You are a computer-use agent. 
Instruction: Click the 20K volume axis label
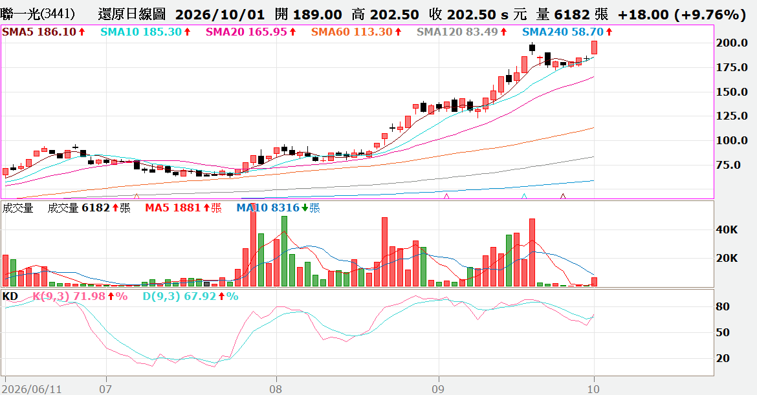click(x=727, y=259)
